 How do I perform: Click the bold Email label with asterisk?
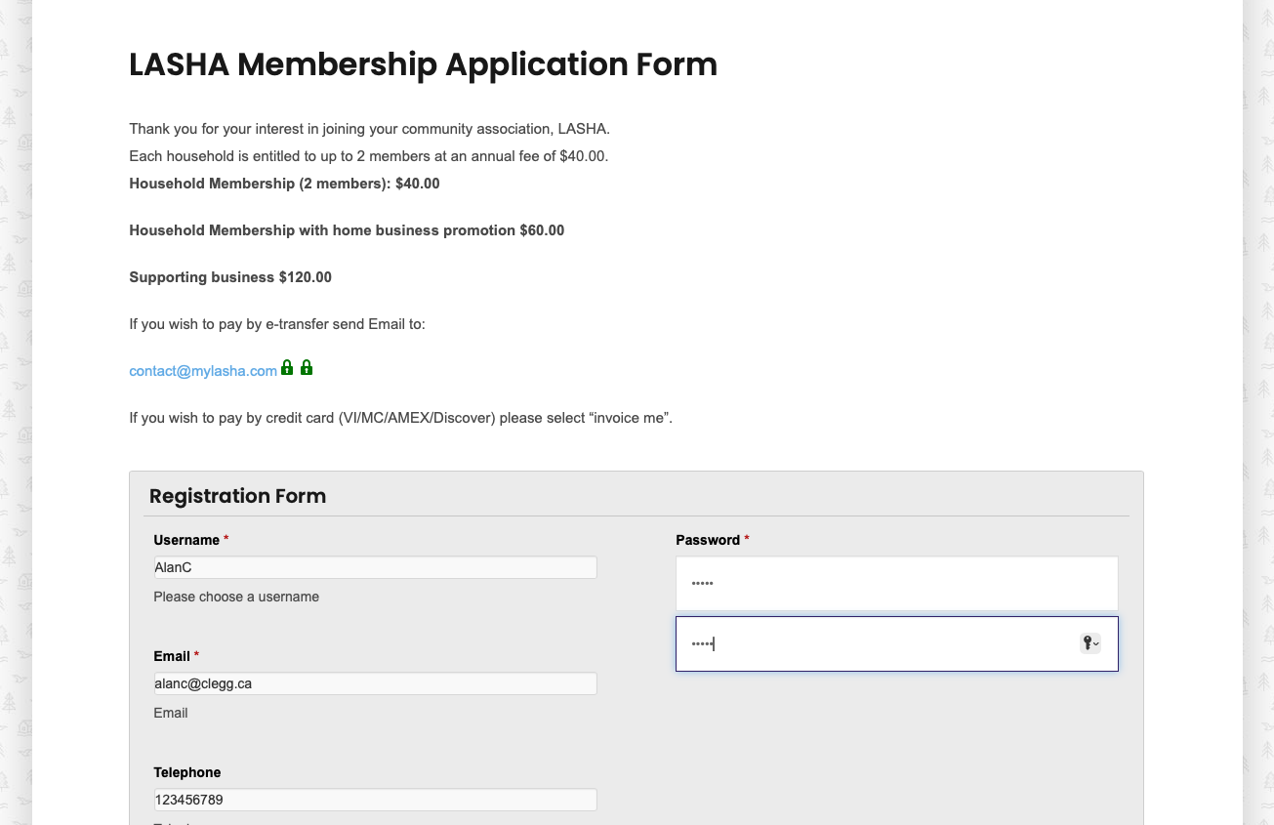[x=176, y=656]
